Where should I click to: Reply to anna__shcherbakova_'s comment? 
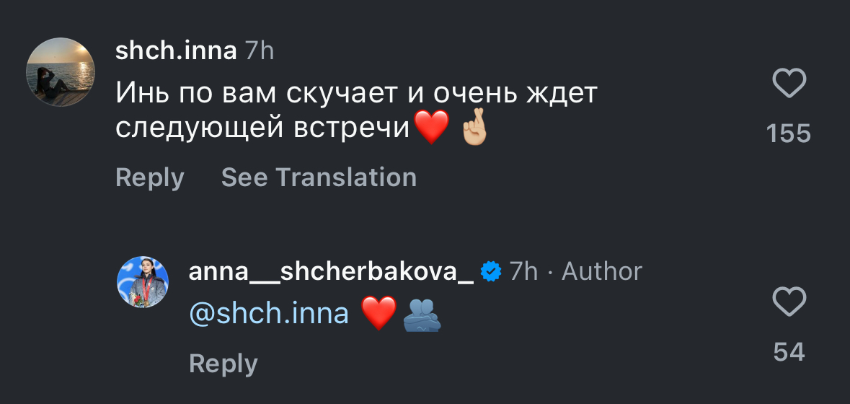click(223, 364)
